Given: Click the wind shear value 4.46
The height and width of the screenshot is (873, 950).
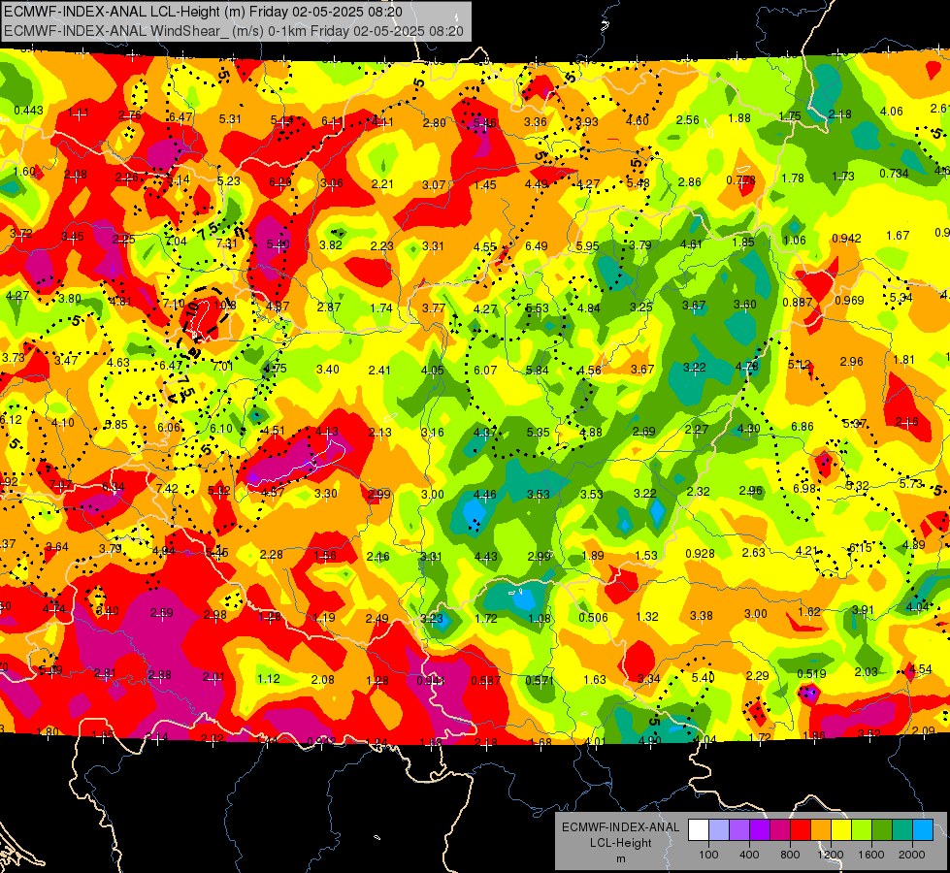Looking at the screenshot, I should pyautogui.click(x=484, y=495).
